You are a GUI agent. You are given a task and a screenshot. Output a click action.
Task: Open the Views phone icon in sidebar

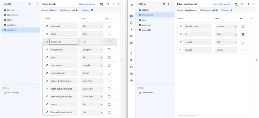(131, 23)
